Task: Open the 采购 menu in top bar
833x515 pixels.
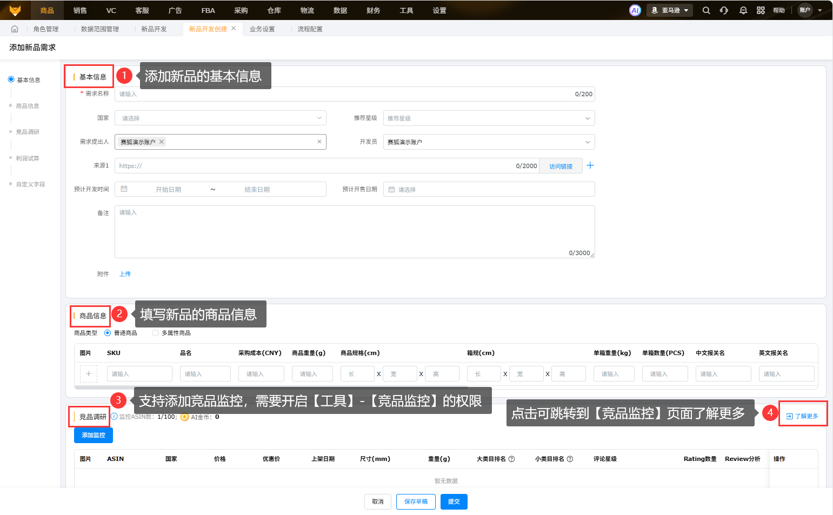Action: [x=241, y=10]
